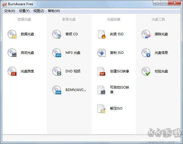Click the 启动光盘 boot disc icon

pyautogui.click(x=12, y=53)
